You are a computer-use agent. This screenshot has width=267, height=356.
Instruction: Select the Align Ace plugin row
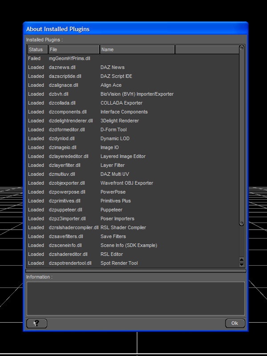(x=133, y=85)
